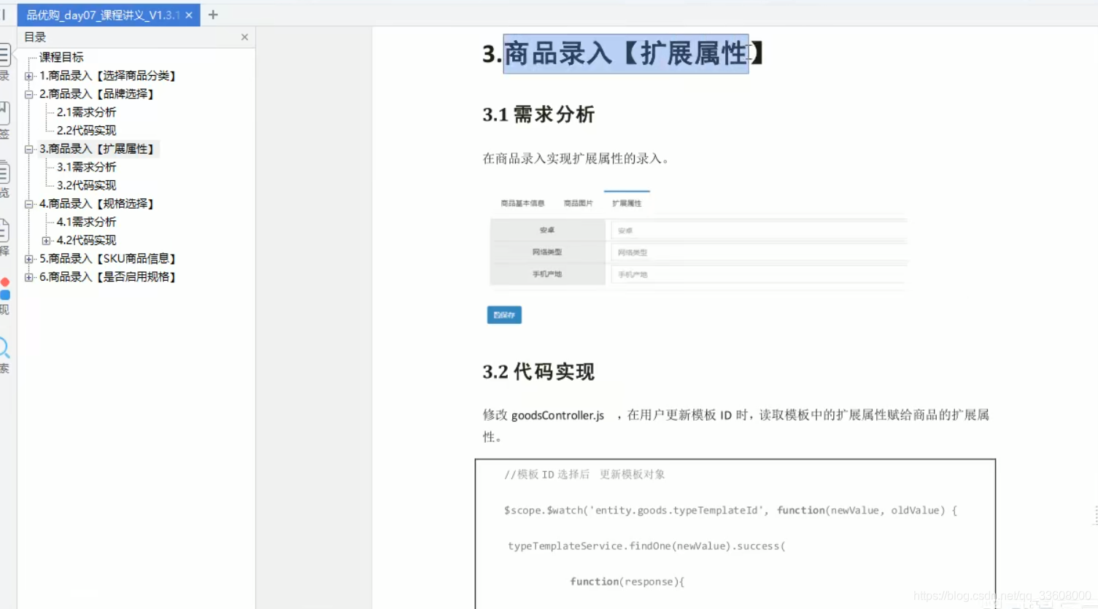Open the search magnifier sidebar icon

4,347
